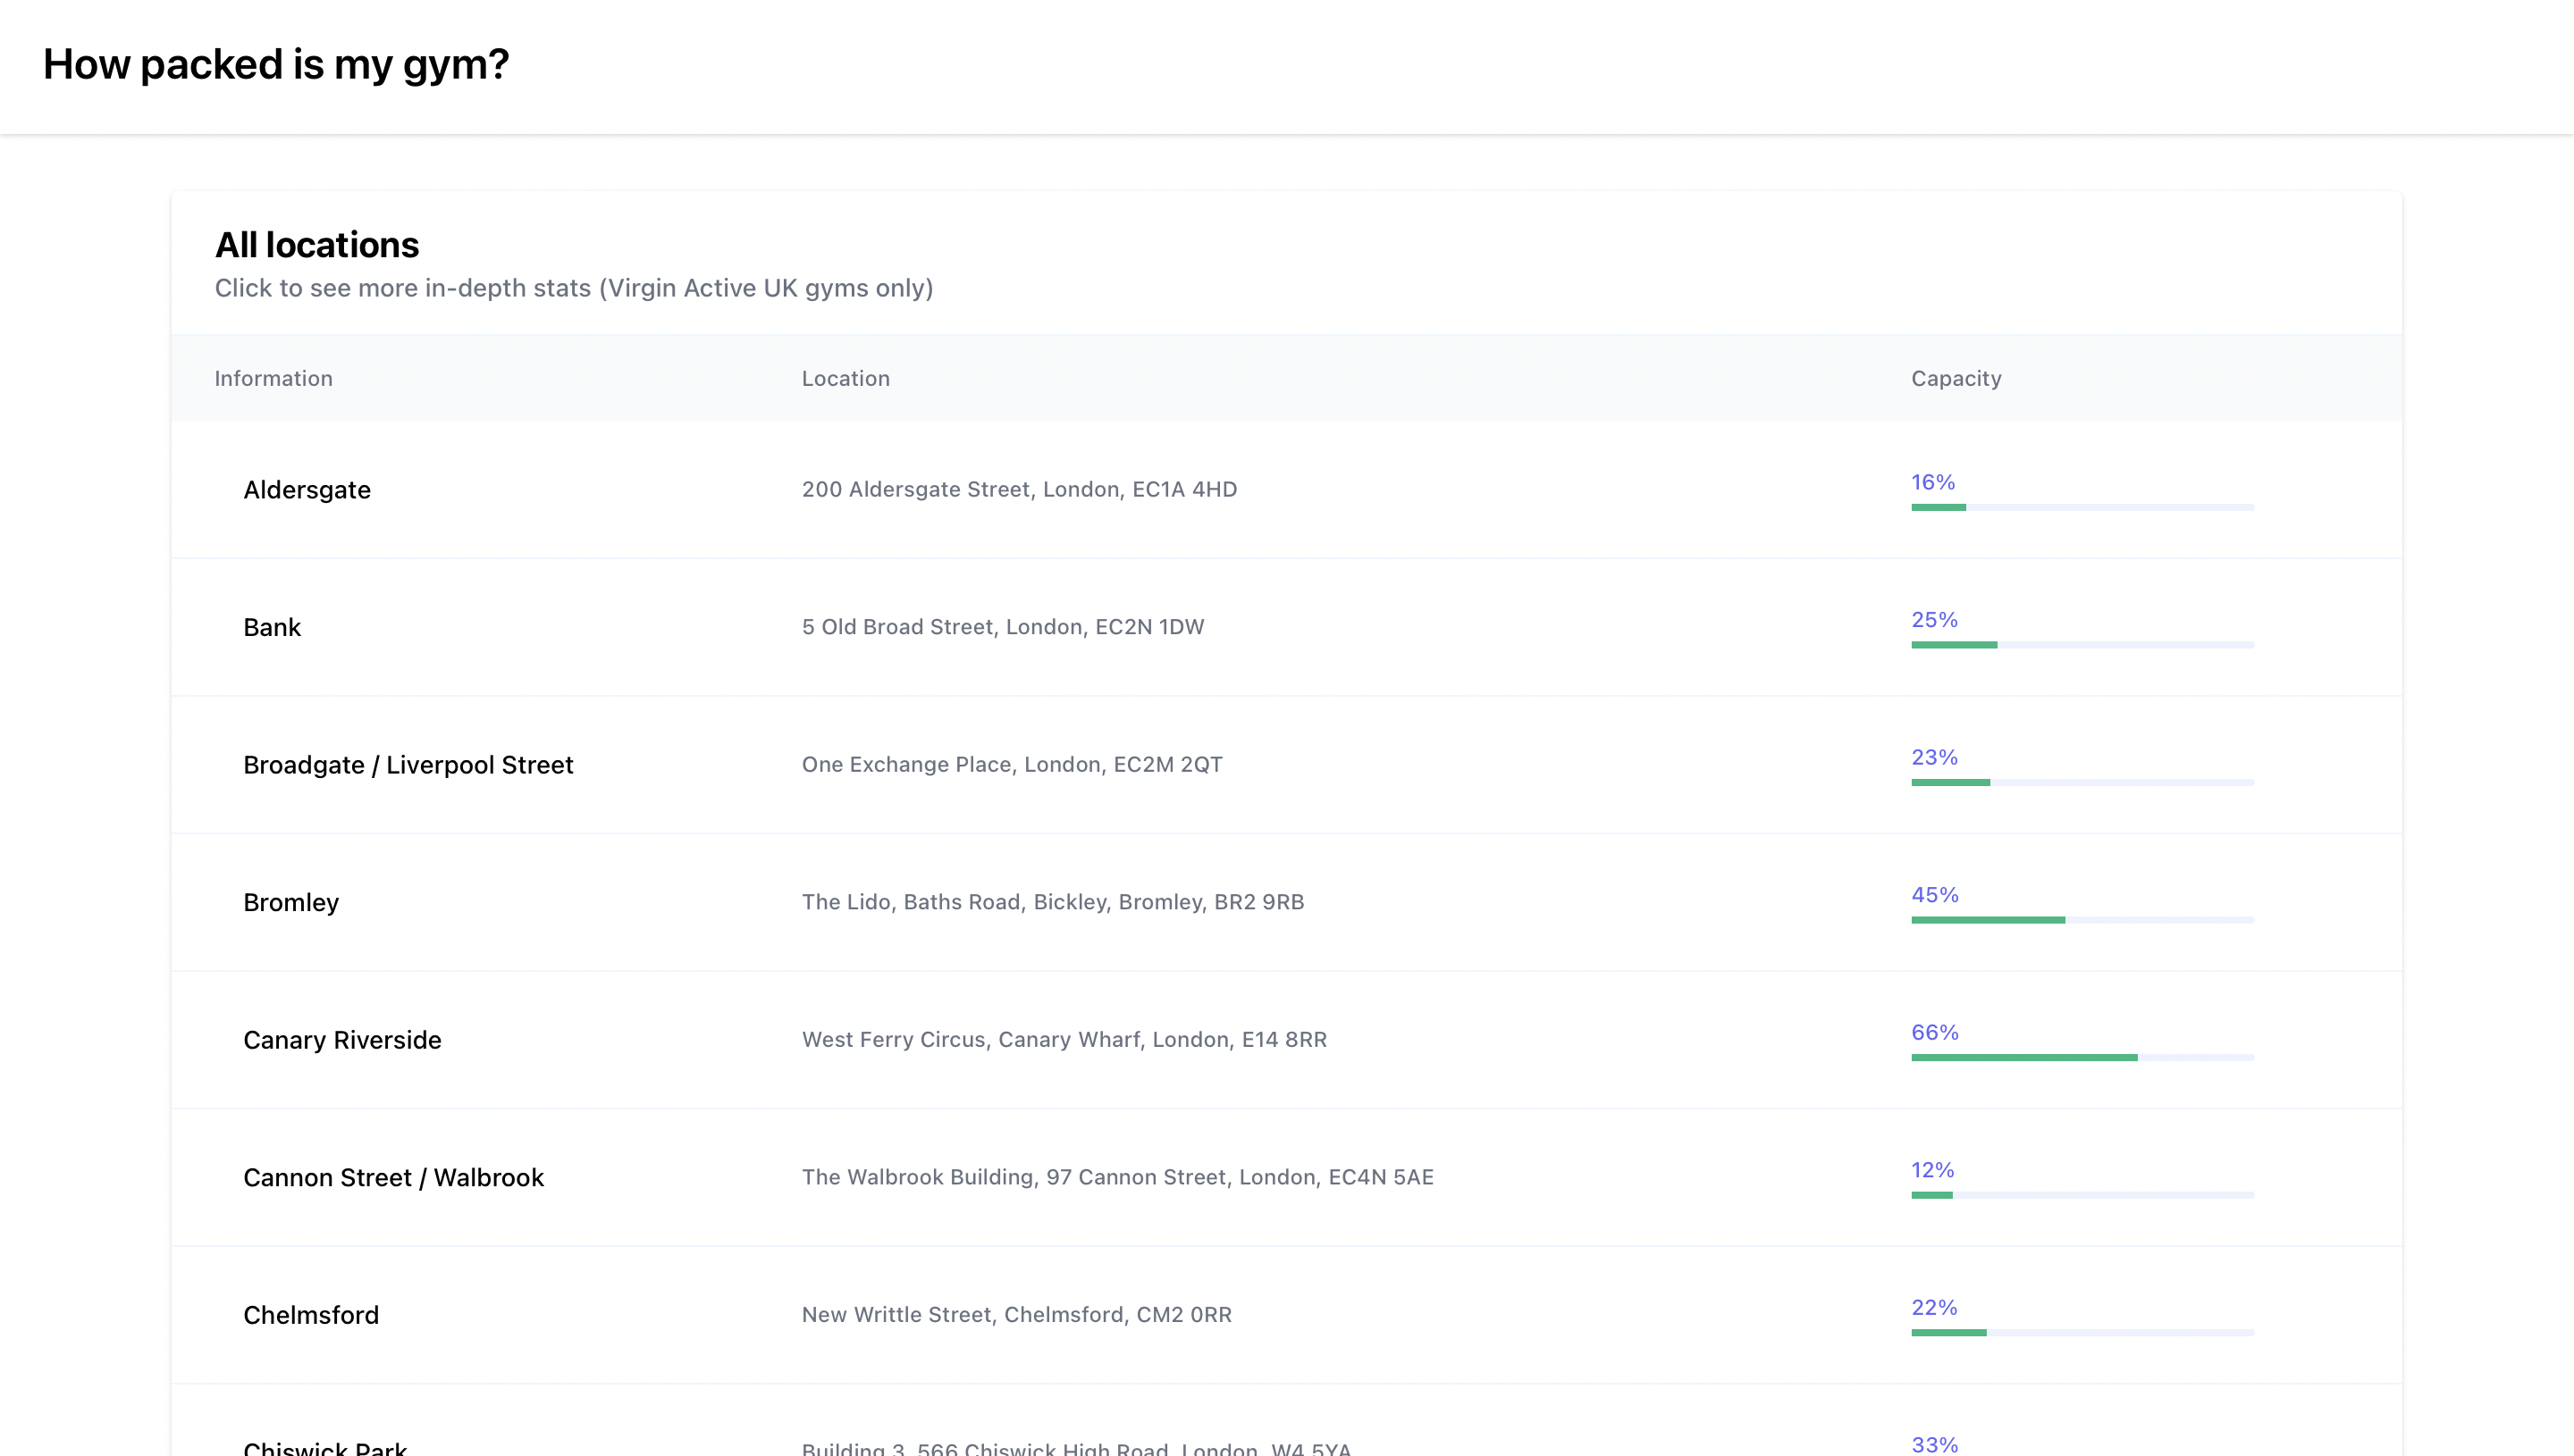The width and height of the screenshot is (2574, 1456).
Task: Click the Bank capacity progress bar
Action: (2082, 645)
